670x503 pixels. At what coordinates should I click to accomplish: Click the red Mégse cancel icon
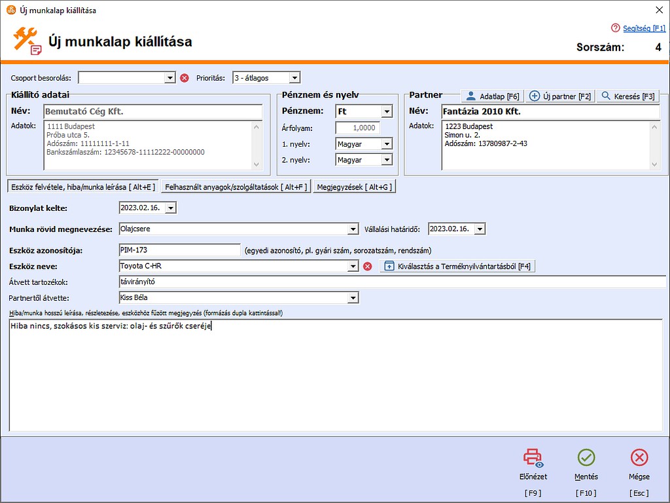pyautogui.click(x=639, y=458)
